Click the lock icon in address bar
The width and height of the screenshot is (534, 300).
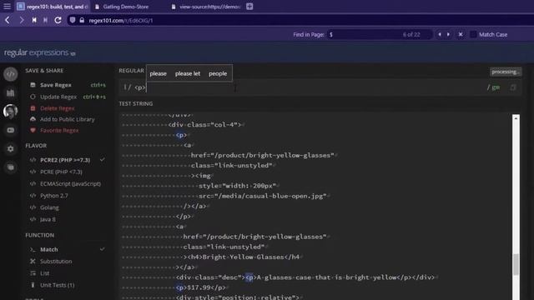click(x=82, y=20)
